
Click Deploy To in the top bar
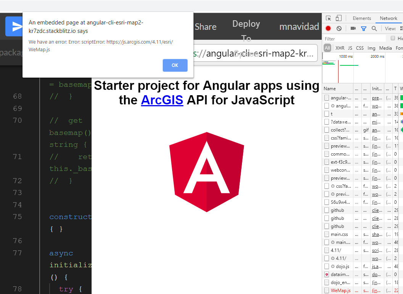246,31
